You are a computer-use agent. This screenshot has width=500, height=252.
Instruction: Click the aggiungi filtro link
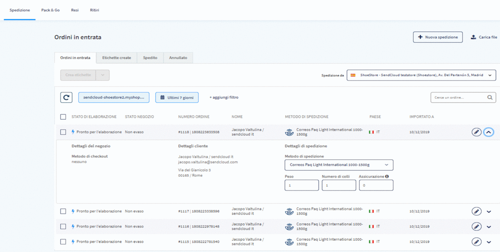(x=224, y=97)
